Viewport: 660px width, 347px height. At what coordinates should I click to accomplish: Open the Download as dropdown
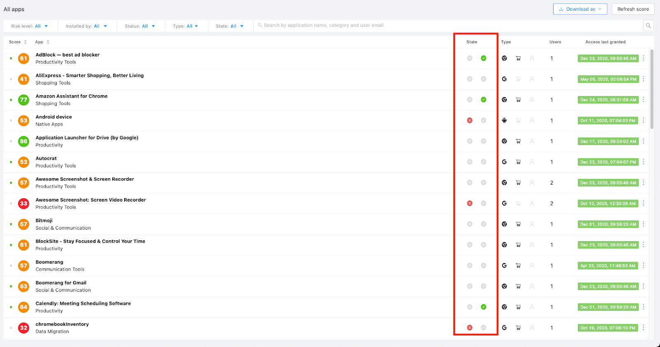tap(580, 9)
